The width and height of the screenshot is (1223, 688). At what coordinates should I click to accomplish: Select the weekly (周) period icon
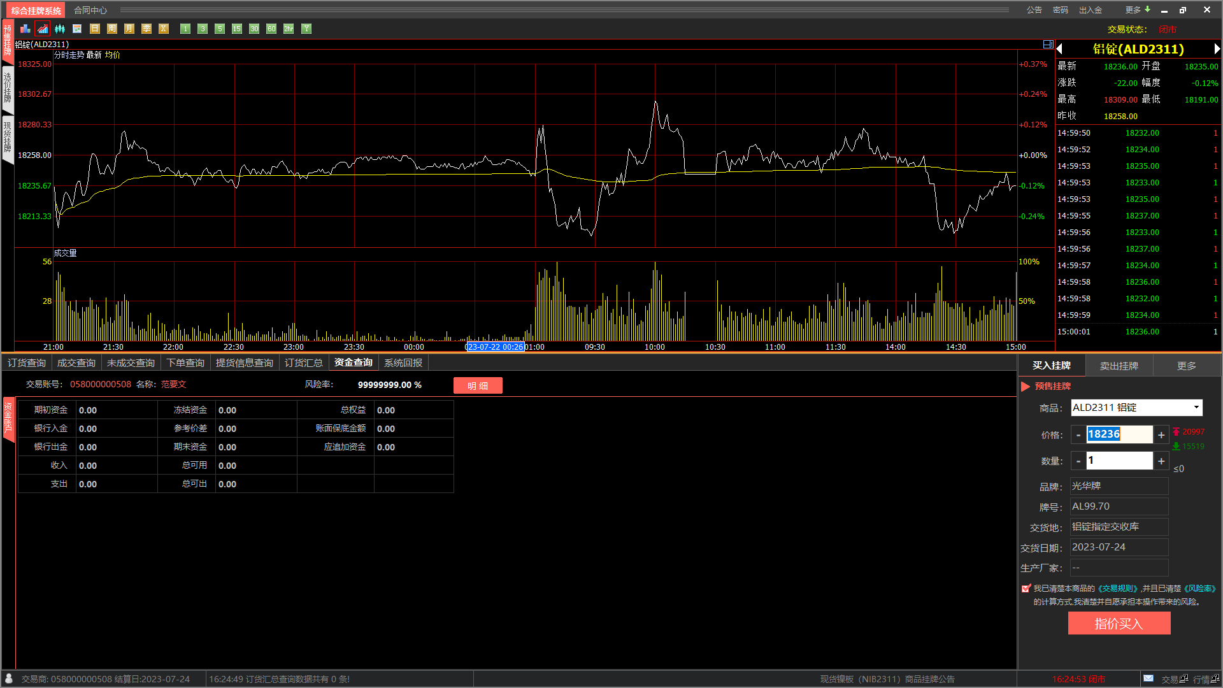coord(112,29)
